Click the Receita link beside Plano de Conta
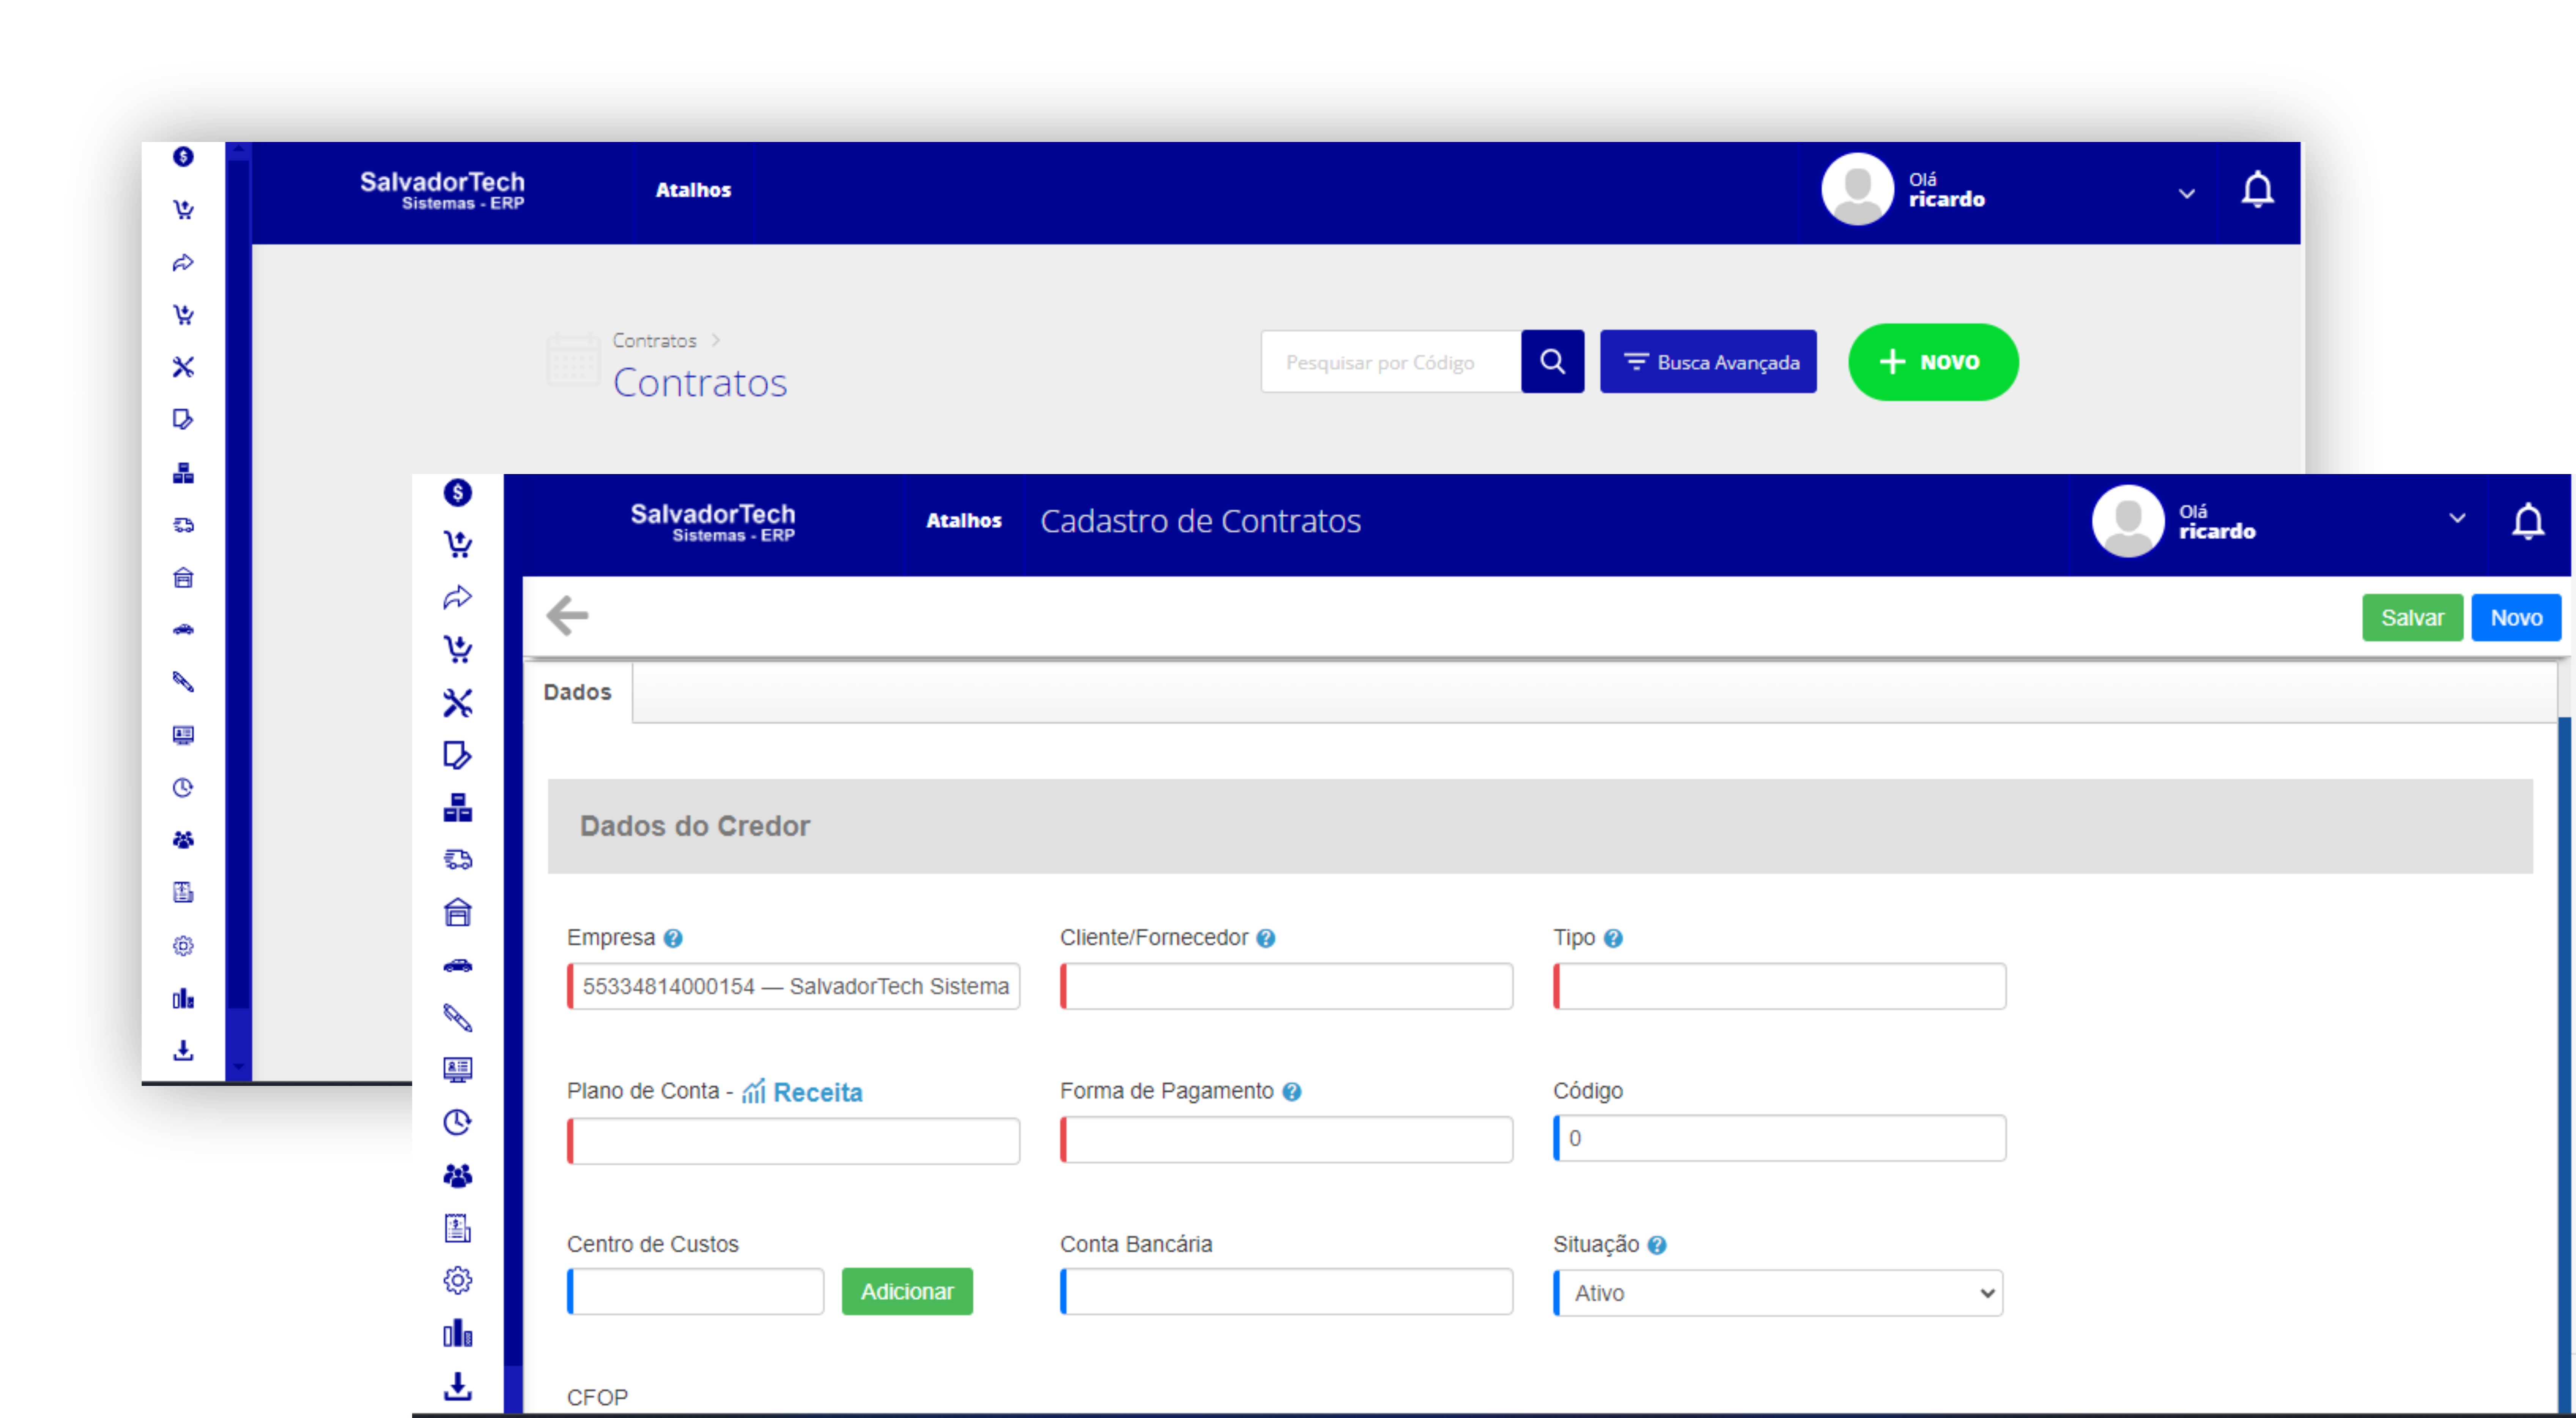Viewport: 2576px width, 1418px height. point(803,1092)
